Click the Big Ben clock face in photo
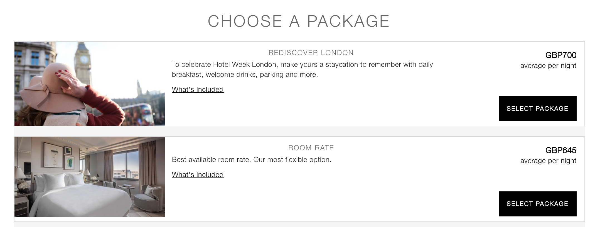This screenshot has height=227, width=600. click(x=84, y=59)
